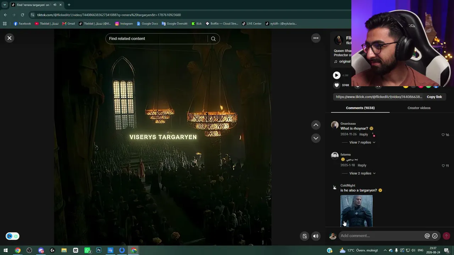Open the Windows Start menu
Image resolution: width=454 pixels, height=255 pixels.
pyautogui.click(x=6, y=250)
